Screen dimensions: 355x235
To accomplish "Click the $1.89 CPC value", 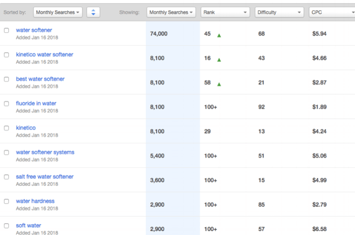I will tap(319, 107).
